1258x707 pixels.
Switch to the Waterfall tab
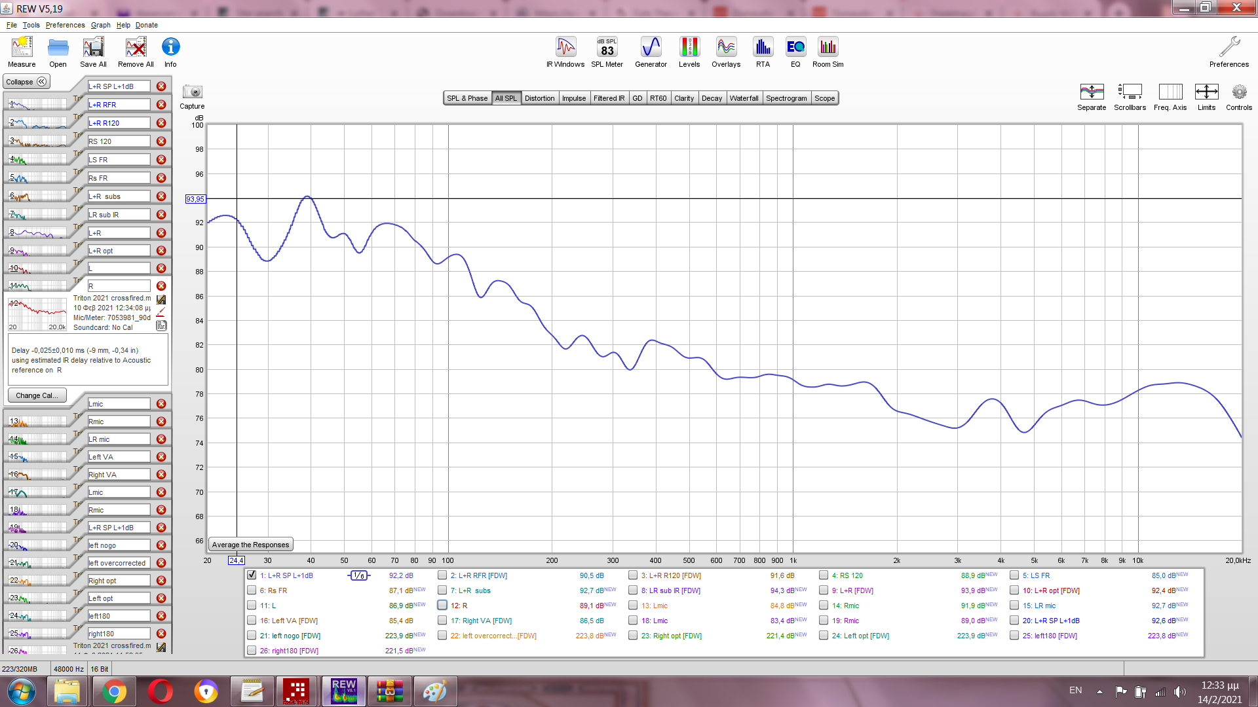click(x=744, y=98)
